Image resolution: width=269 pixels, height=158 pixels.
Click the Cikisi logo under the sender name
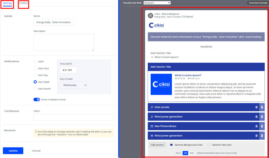point(157,25)
